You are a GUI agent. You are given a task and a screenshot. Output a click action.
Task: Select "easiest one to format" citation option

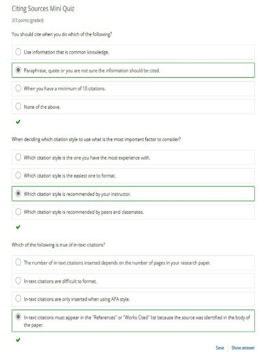pos(19,176)
